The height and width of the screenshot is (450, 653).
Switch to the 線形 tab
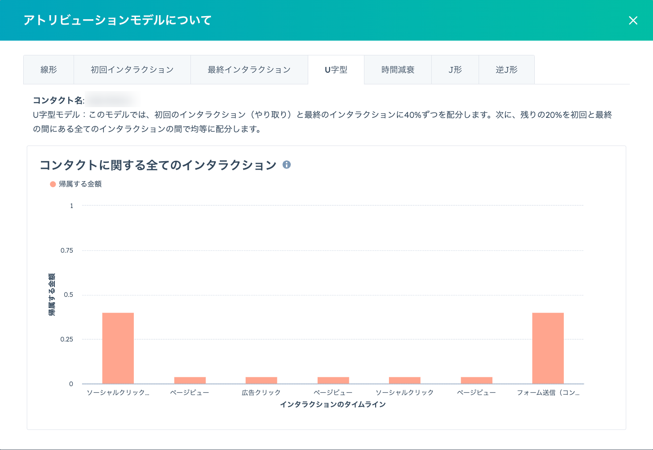tap(49, 70)
